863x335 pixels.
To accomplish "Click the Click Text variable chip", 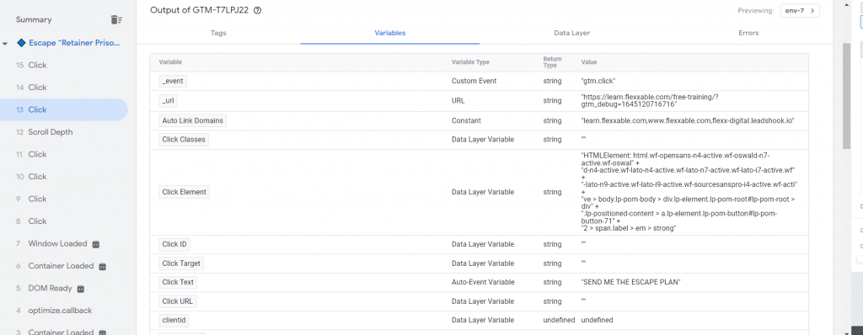I will (x=178, y=282).
